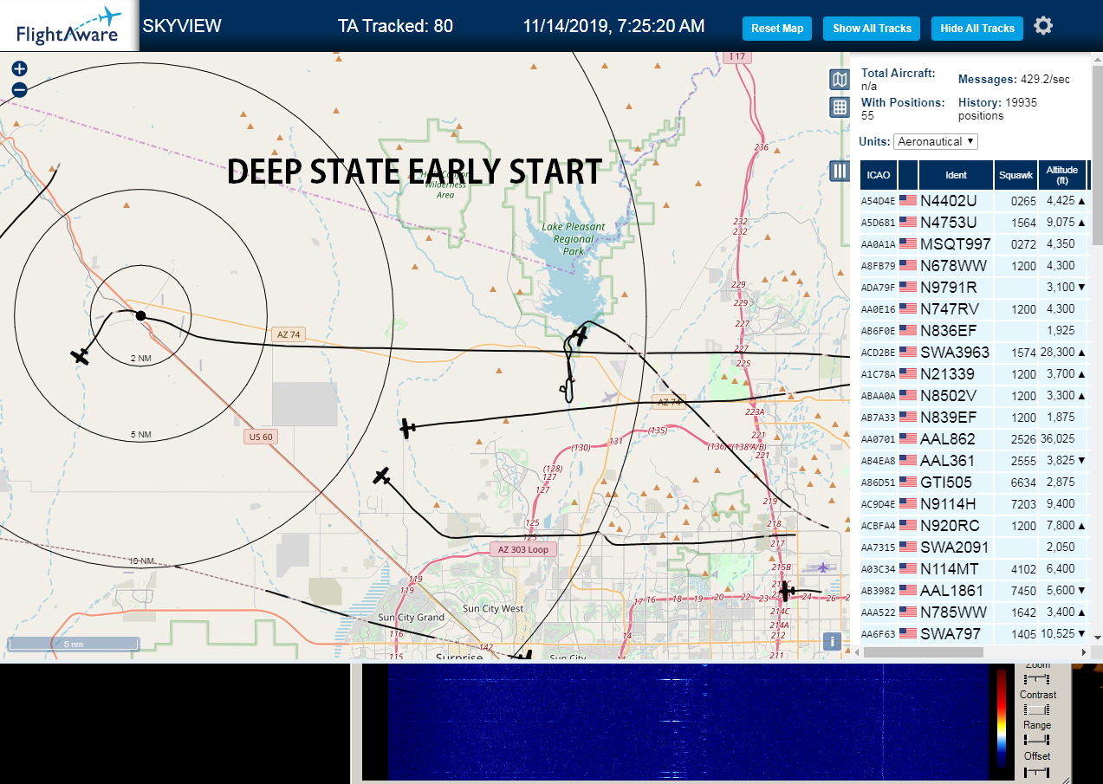Select the N839EF aircraft row
Screen dimensions: 1103x784
coord(974,417)
